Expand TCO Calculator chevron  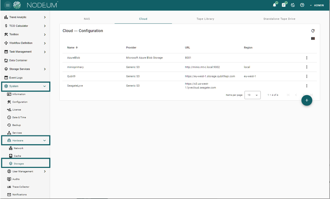tap(44, 26)
